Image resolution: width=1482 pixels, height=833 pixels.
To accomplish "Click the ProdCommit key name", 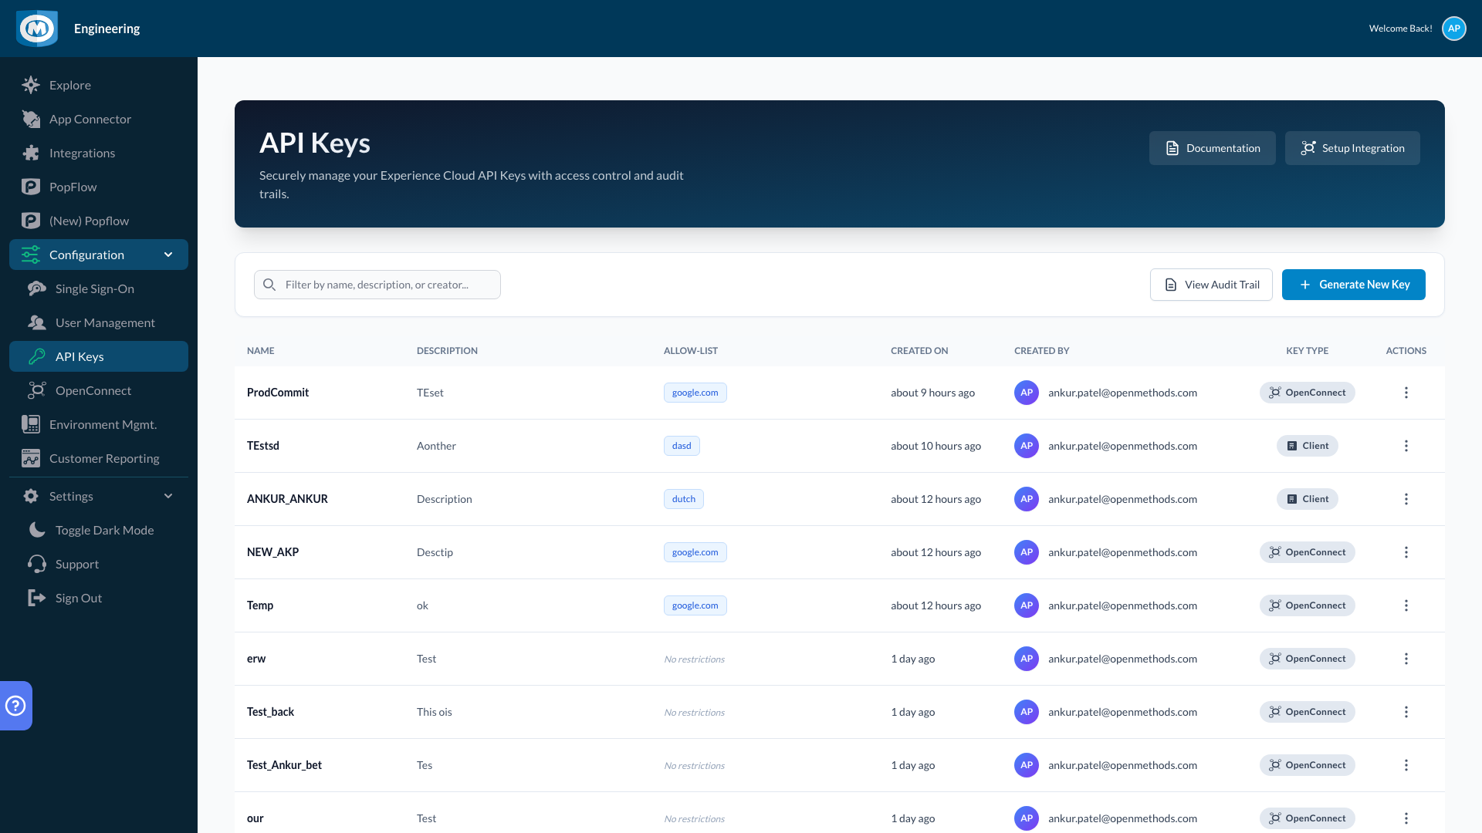I will pos(278,393).
